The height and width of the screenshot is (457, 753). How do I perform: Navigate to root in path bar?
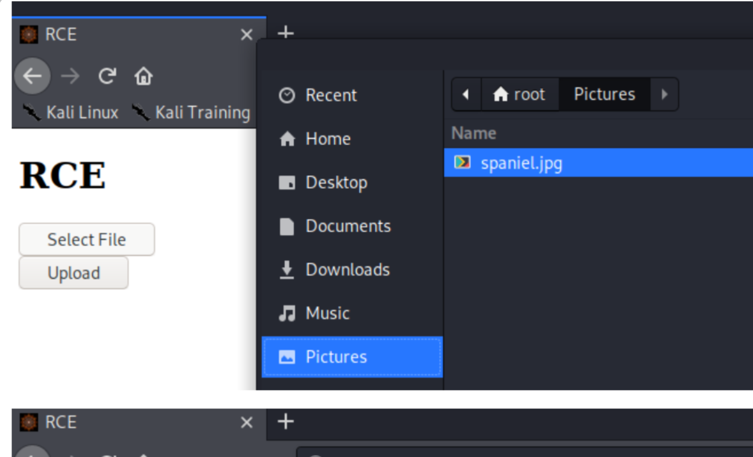coord(520,94)
